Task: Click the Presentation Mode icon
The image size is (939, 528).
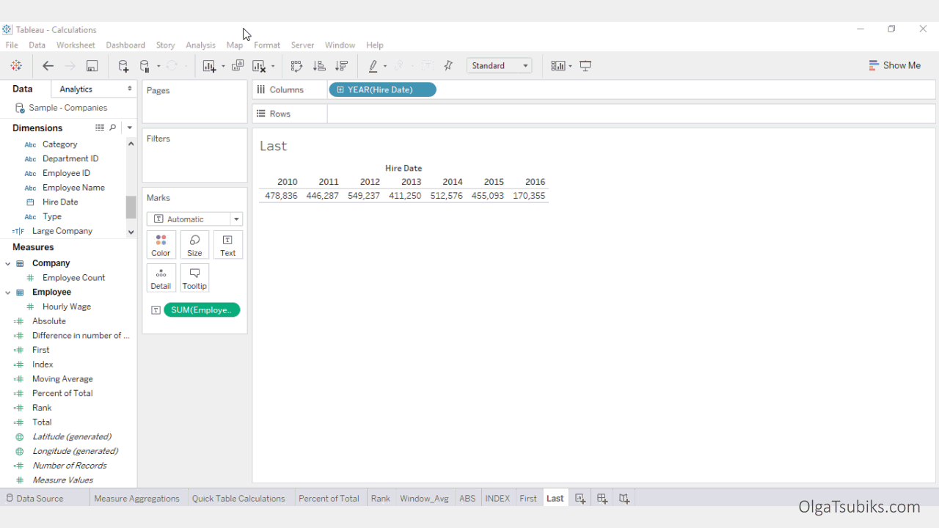Action: tap(585, 66)
